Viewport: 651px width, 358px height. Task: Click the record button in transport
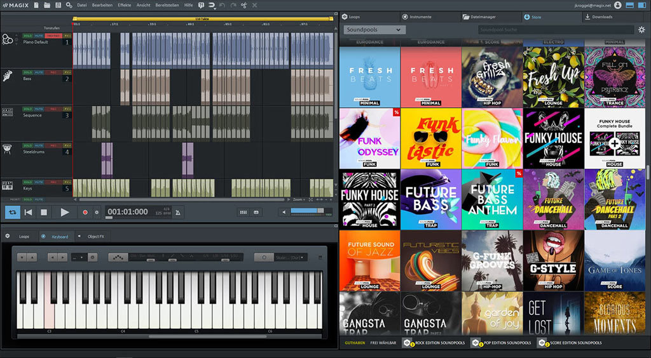click(x=85, y=212)
